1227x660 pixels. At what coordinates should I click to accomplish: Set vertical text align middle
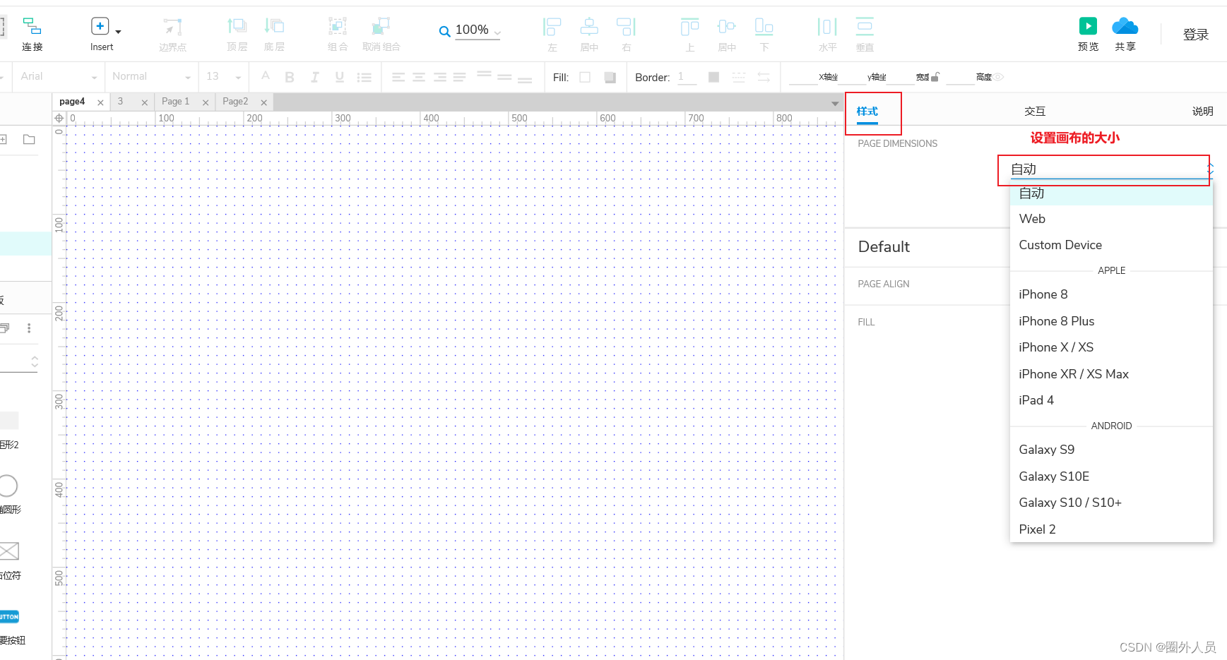coord(504,77)
